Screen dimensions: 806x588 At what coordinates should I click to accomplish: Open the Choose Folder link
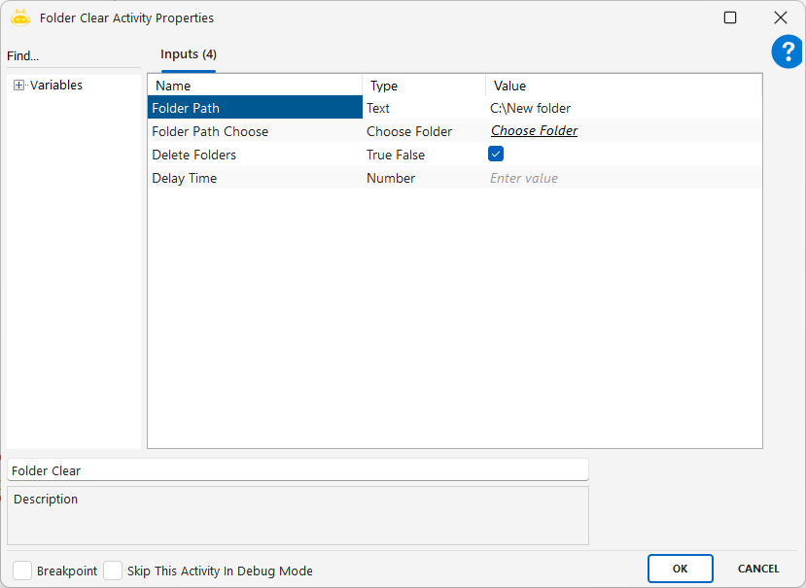[534, 131]
